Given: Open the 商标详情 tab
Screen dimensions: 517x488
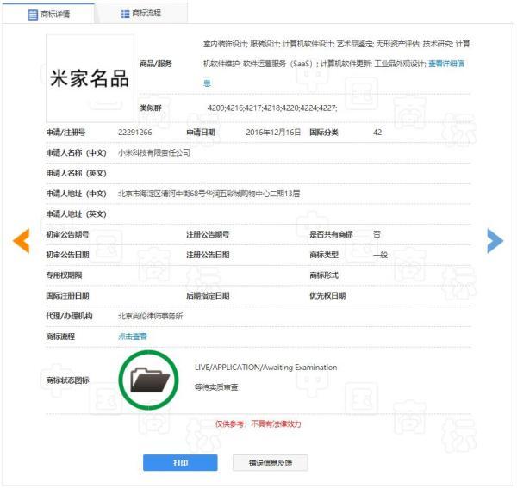Looking at the screenshot, I should [x=48, y=14].
